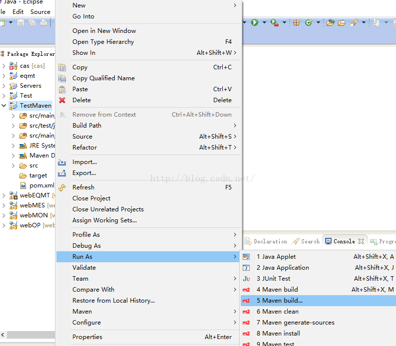Viewport: 396px width, 346px height.
Task: Click the JUnit Test Ju icon
Action: [x=247, y=279]
